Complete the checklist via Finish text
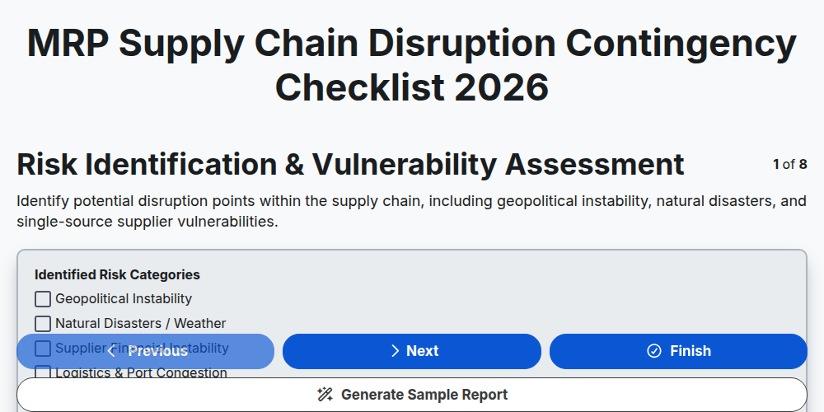This screenshot has width=824, height=412. pos(690,351)
